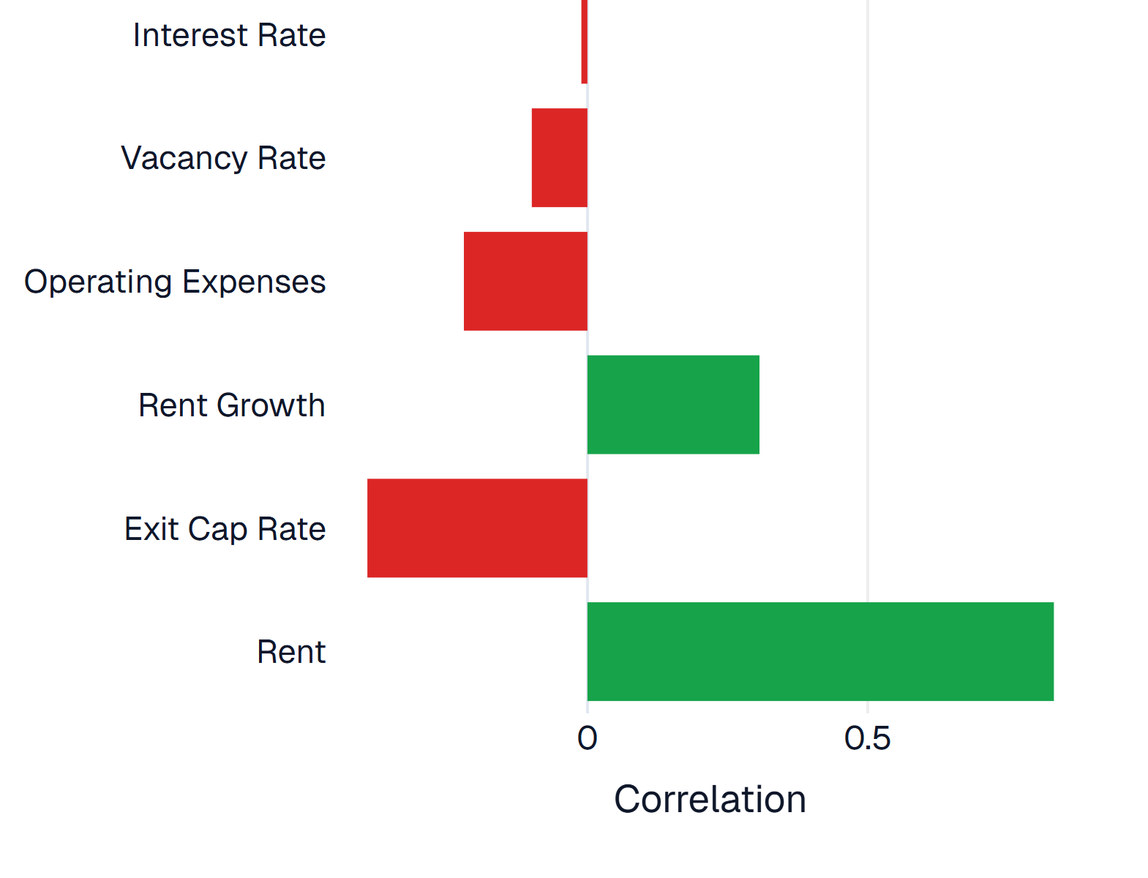The width and height of the screenshot is (1148, 878).
Task: Click the zero baseline below the Rent bar
Action: pyautogui.click(x=587, y=708)
